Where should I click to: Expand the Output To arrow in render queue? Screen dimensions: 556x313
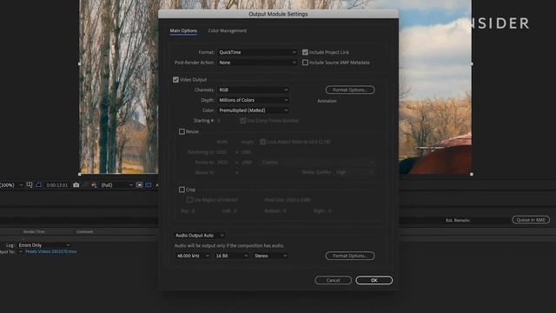point(21,252)
